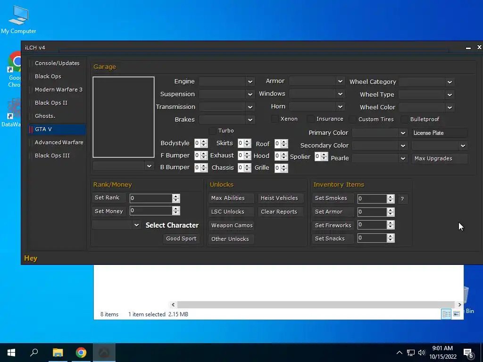This screenshot has width=483, height=362.
Task: Open File Explorer from taskbar
Action: click(x=58, y=353)
